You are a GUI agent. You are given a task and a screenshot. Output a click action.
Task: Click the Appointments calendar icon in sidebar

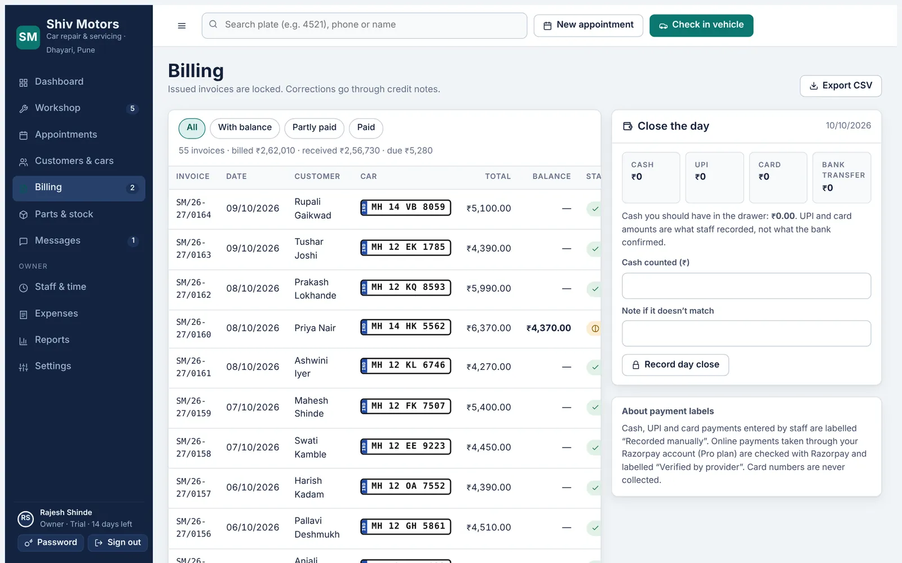23,135
